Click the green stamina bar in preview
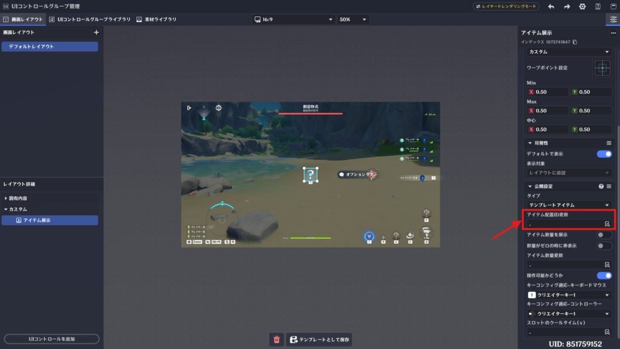This screenshot has width=620, height=349. [311, 238]
